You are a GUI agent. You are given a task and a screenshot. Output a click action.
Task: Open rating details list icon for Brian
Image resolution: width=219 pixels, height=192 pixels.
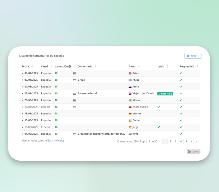pos(74,73)
